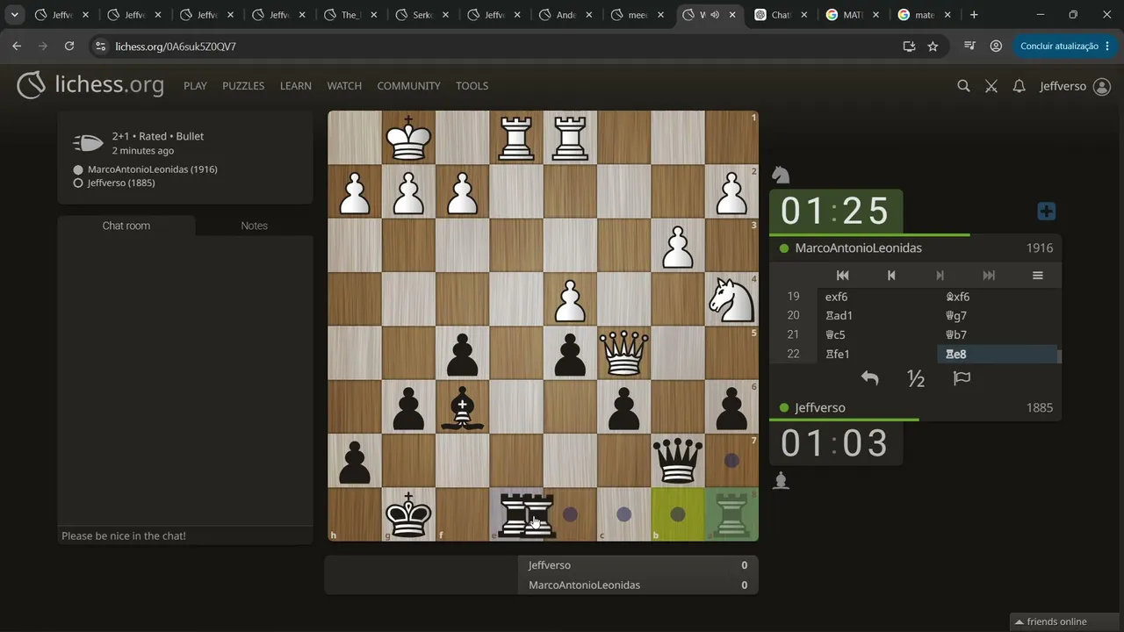
Task: Open the PLAY menu
Action: 195,86
